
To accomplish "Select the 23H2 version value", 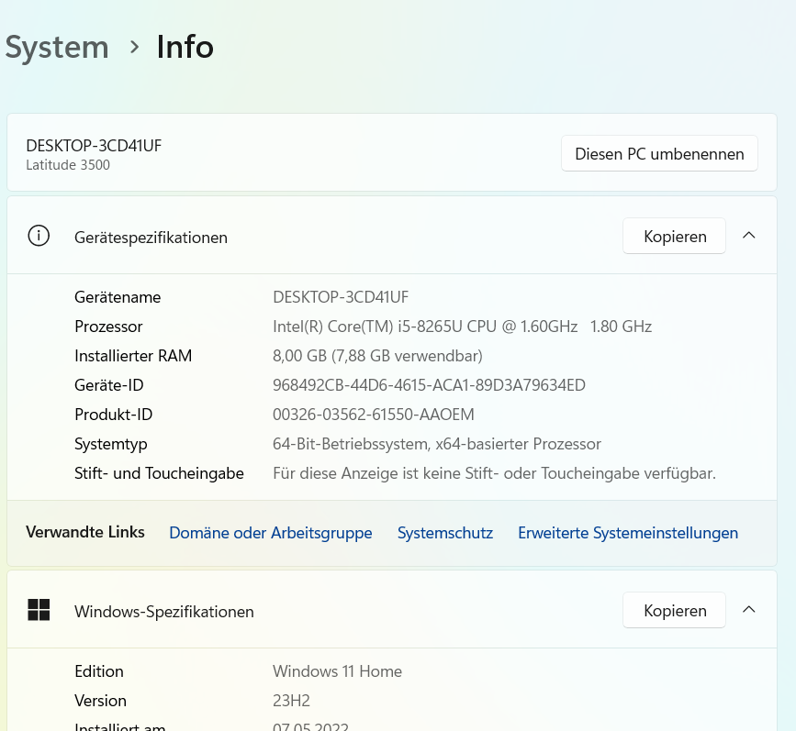I will tap(291, 701).
